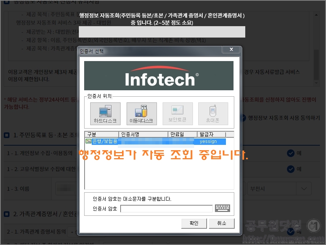Confirm with the 확인 button
326x245 pixels.
[x=194, y=223]
